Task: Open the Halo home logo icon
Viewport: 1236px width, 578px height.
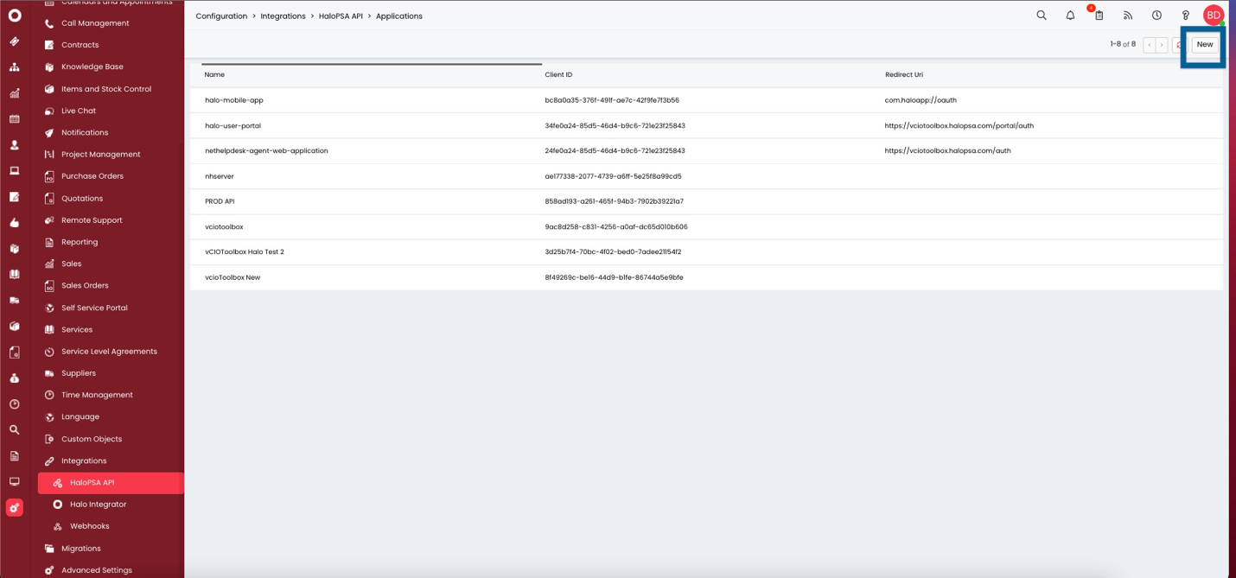Action: pyautogui.click(x=15, y=15)
